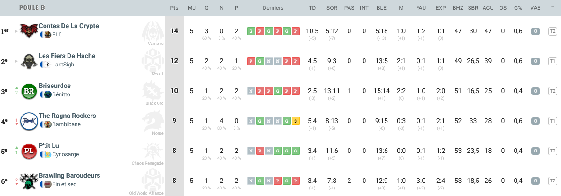Click the Contes De La Crypte bat logo
The image size is (561, 196).
(29, 31)
